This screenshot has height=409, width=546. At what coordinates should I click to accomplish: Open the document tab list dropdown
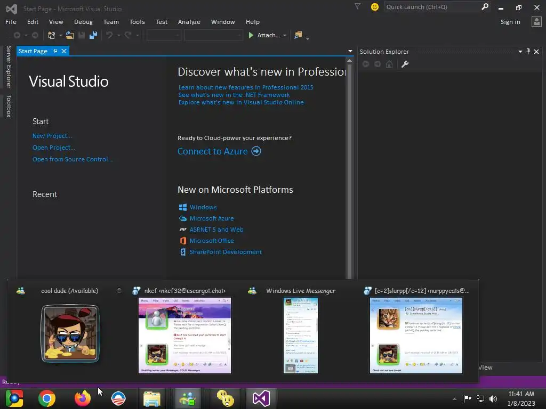pos(350,51)
